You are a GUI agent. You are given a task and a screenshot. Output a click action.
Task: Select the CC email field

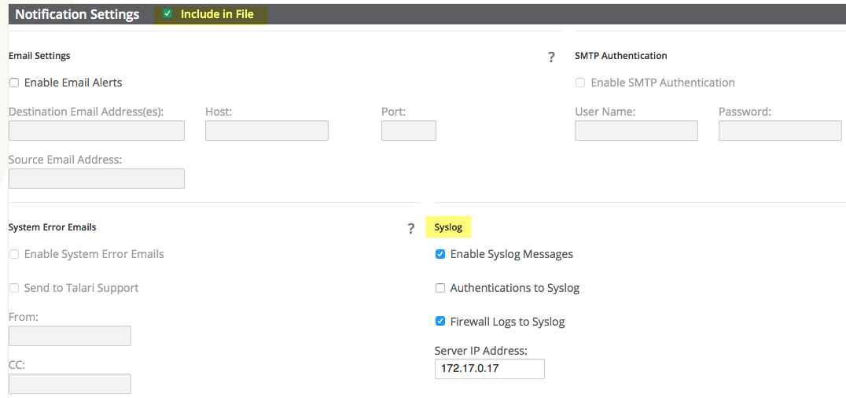pyautogui.click(x=70, y=384)
